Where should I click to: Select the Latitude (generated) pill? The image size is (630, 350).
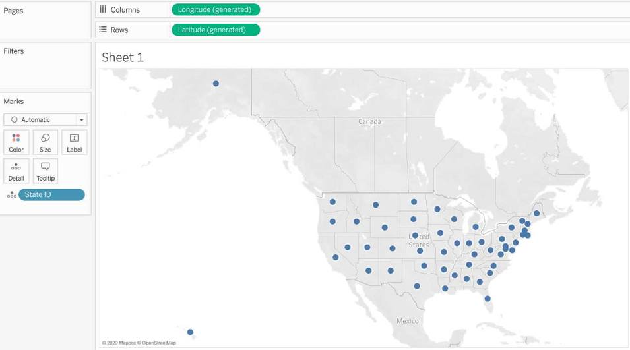click(215, 30)
